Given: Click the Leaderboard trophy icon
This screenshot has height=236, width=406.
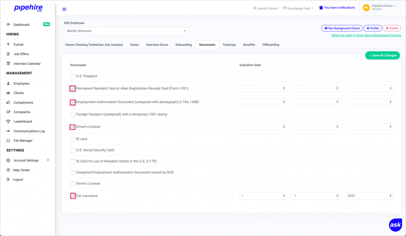Looking at the screenshot, I should coord(9,121).
